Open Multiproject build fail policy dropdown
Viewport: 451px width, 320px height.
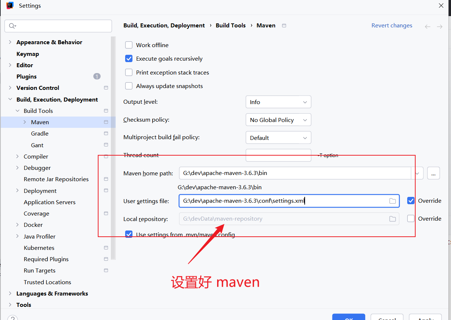coord(278,138)
